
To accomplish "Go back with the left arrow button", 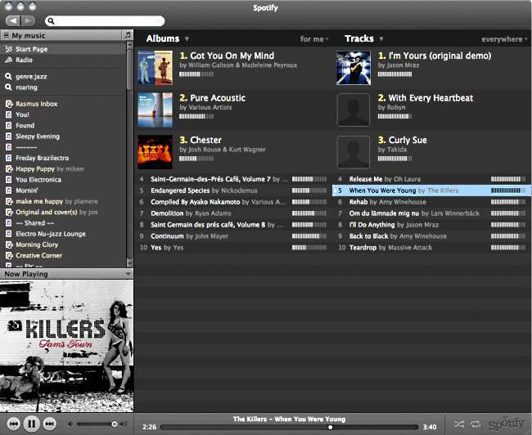I will click(x=13, y=21).
